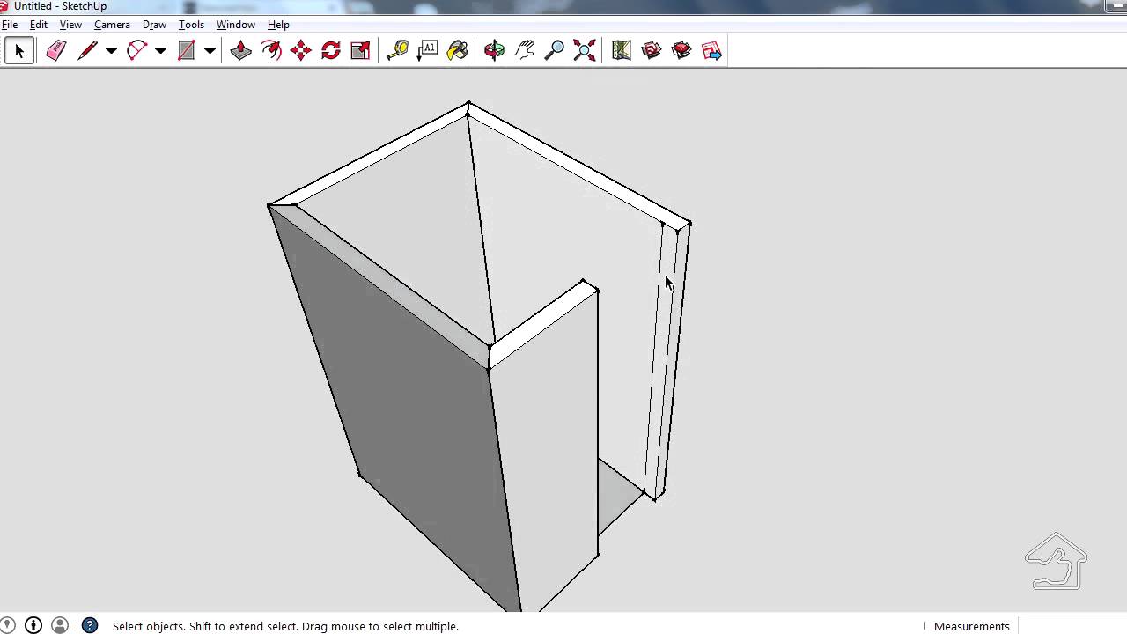Select the Rectangle shape tool

(x=186, y=51)
